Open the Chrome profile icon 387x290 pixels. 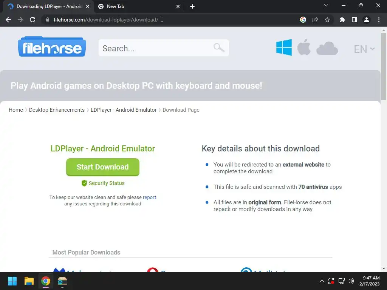[367, 20]
